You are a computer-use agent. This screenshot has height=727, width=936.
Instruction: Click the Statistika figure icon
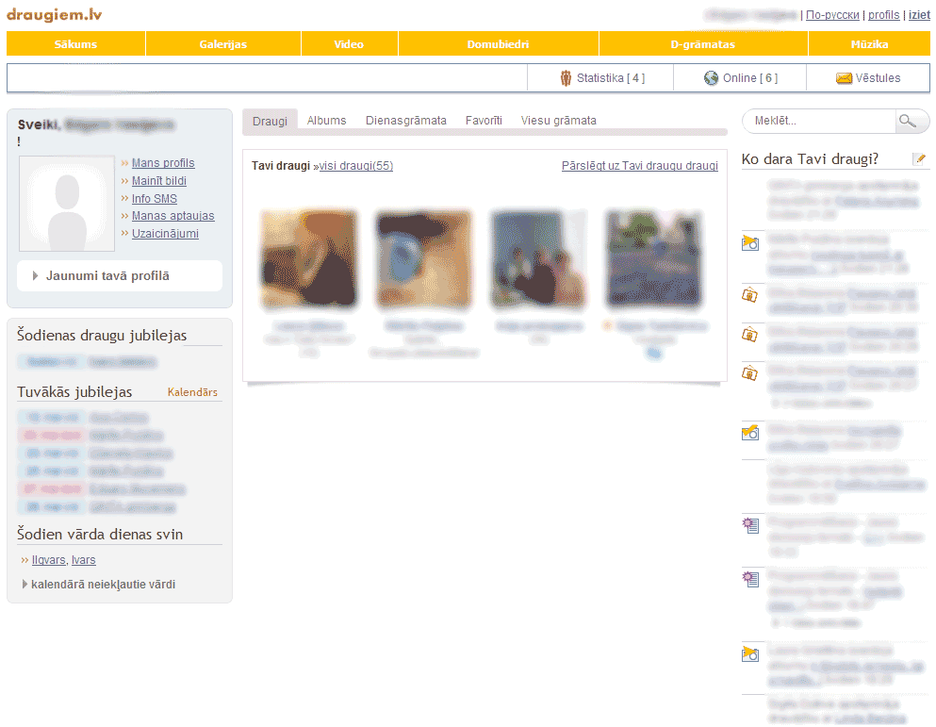[566, 78]
